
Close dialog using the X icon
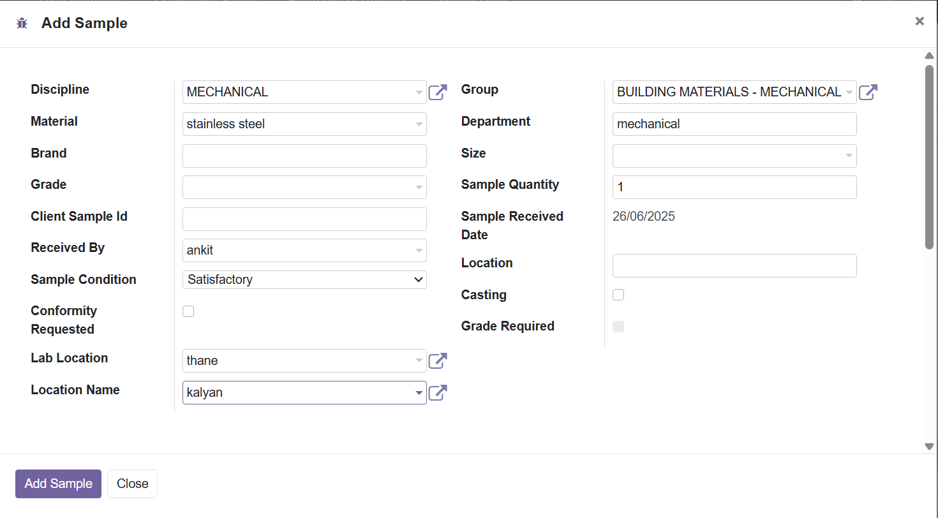click(919, 21)
